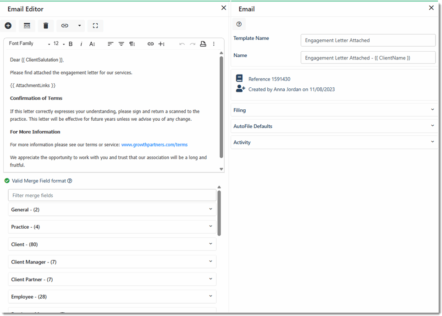Open the Font Family dropdown
442x316 pixels.
[29, 43]
